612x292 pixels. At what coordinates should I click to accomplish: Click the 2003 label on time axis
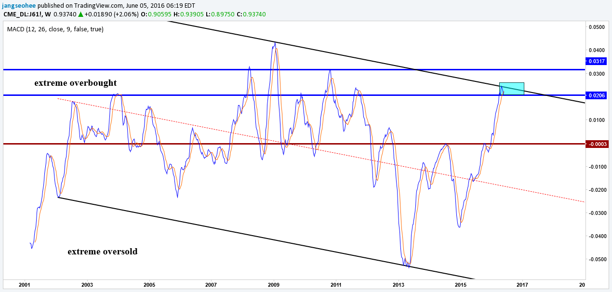[x=87, y=285]
